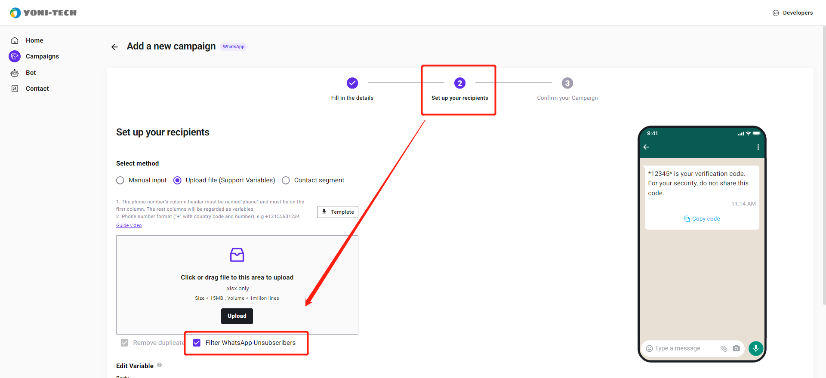
Task: Click the Developers icon in header
Action: [x=776, y=13]
